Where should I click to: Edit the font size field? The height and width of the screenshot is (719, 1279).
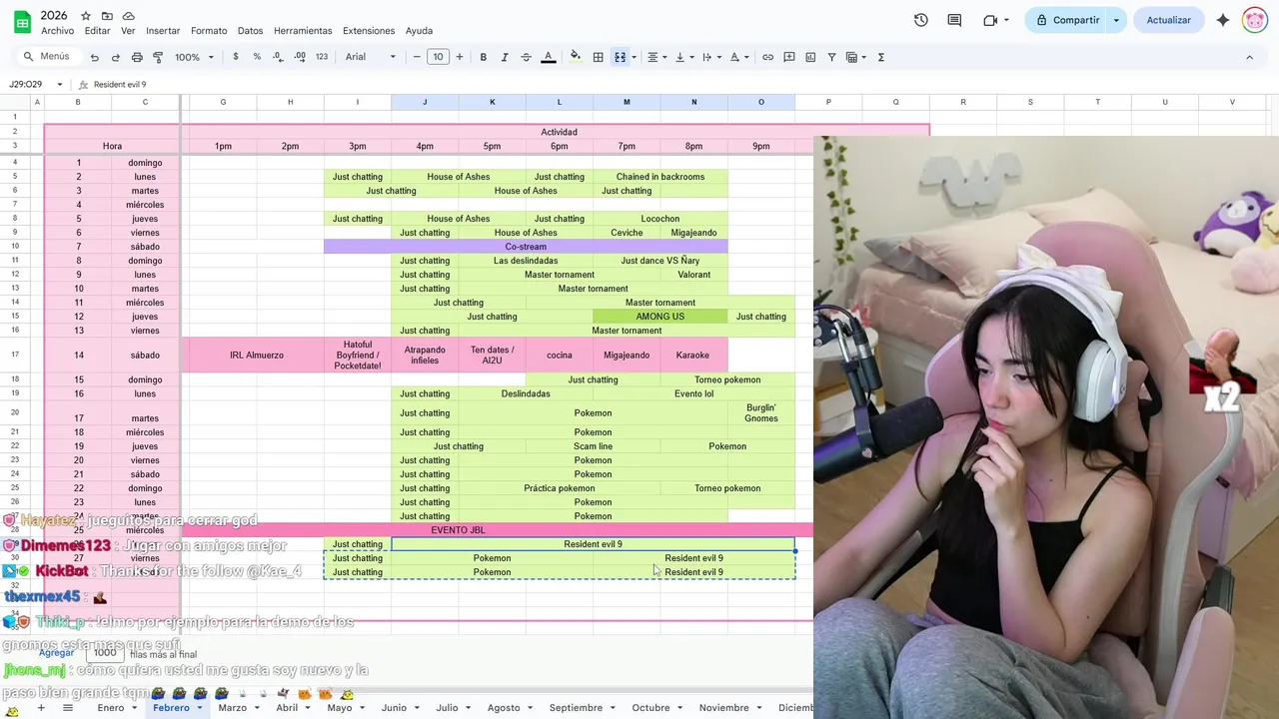point(438,57)
